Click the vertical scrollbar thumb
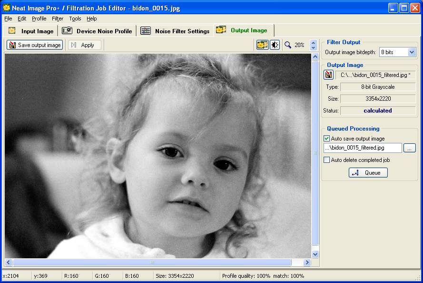Screen dimensions: 423x283 click(315, 153)
